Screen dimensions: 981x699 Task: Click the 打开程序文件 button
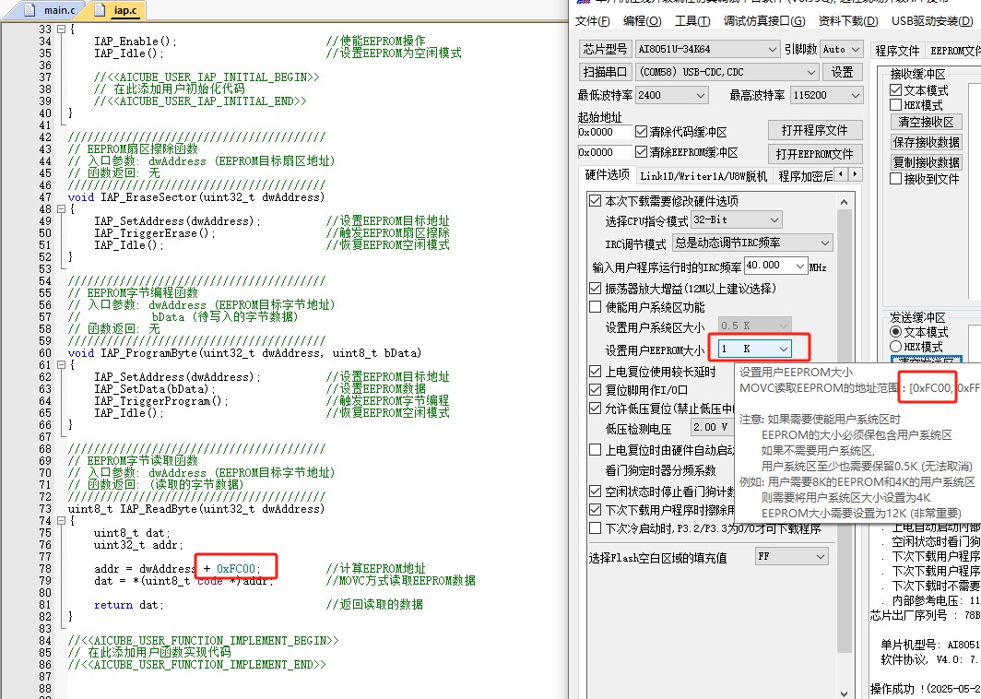(x=815, y=130)
